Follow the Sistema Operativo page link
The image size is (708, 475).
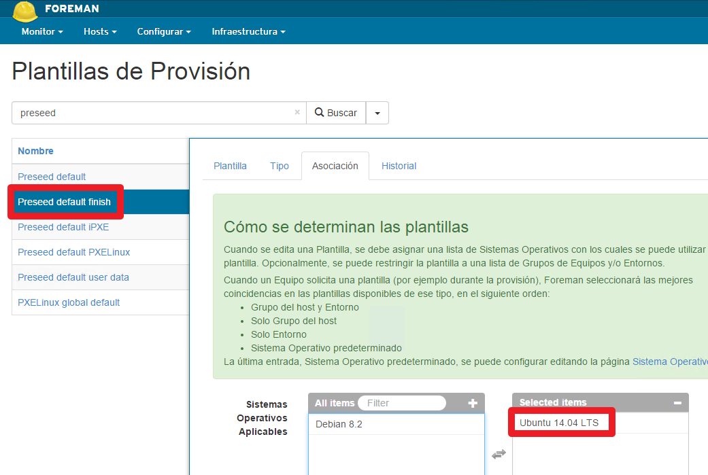point(670,362)
